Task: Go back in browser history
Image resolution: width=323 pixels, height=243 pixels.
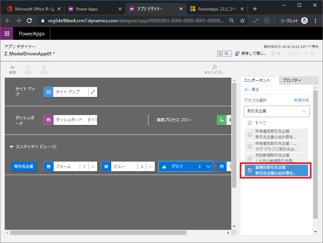Action: tap(8, 21)
